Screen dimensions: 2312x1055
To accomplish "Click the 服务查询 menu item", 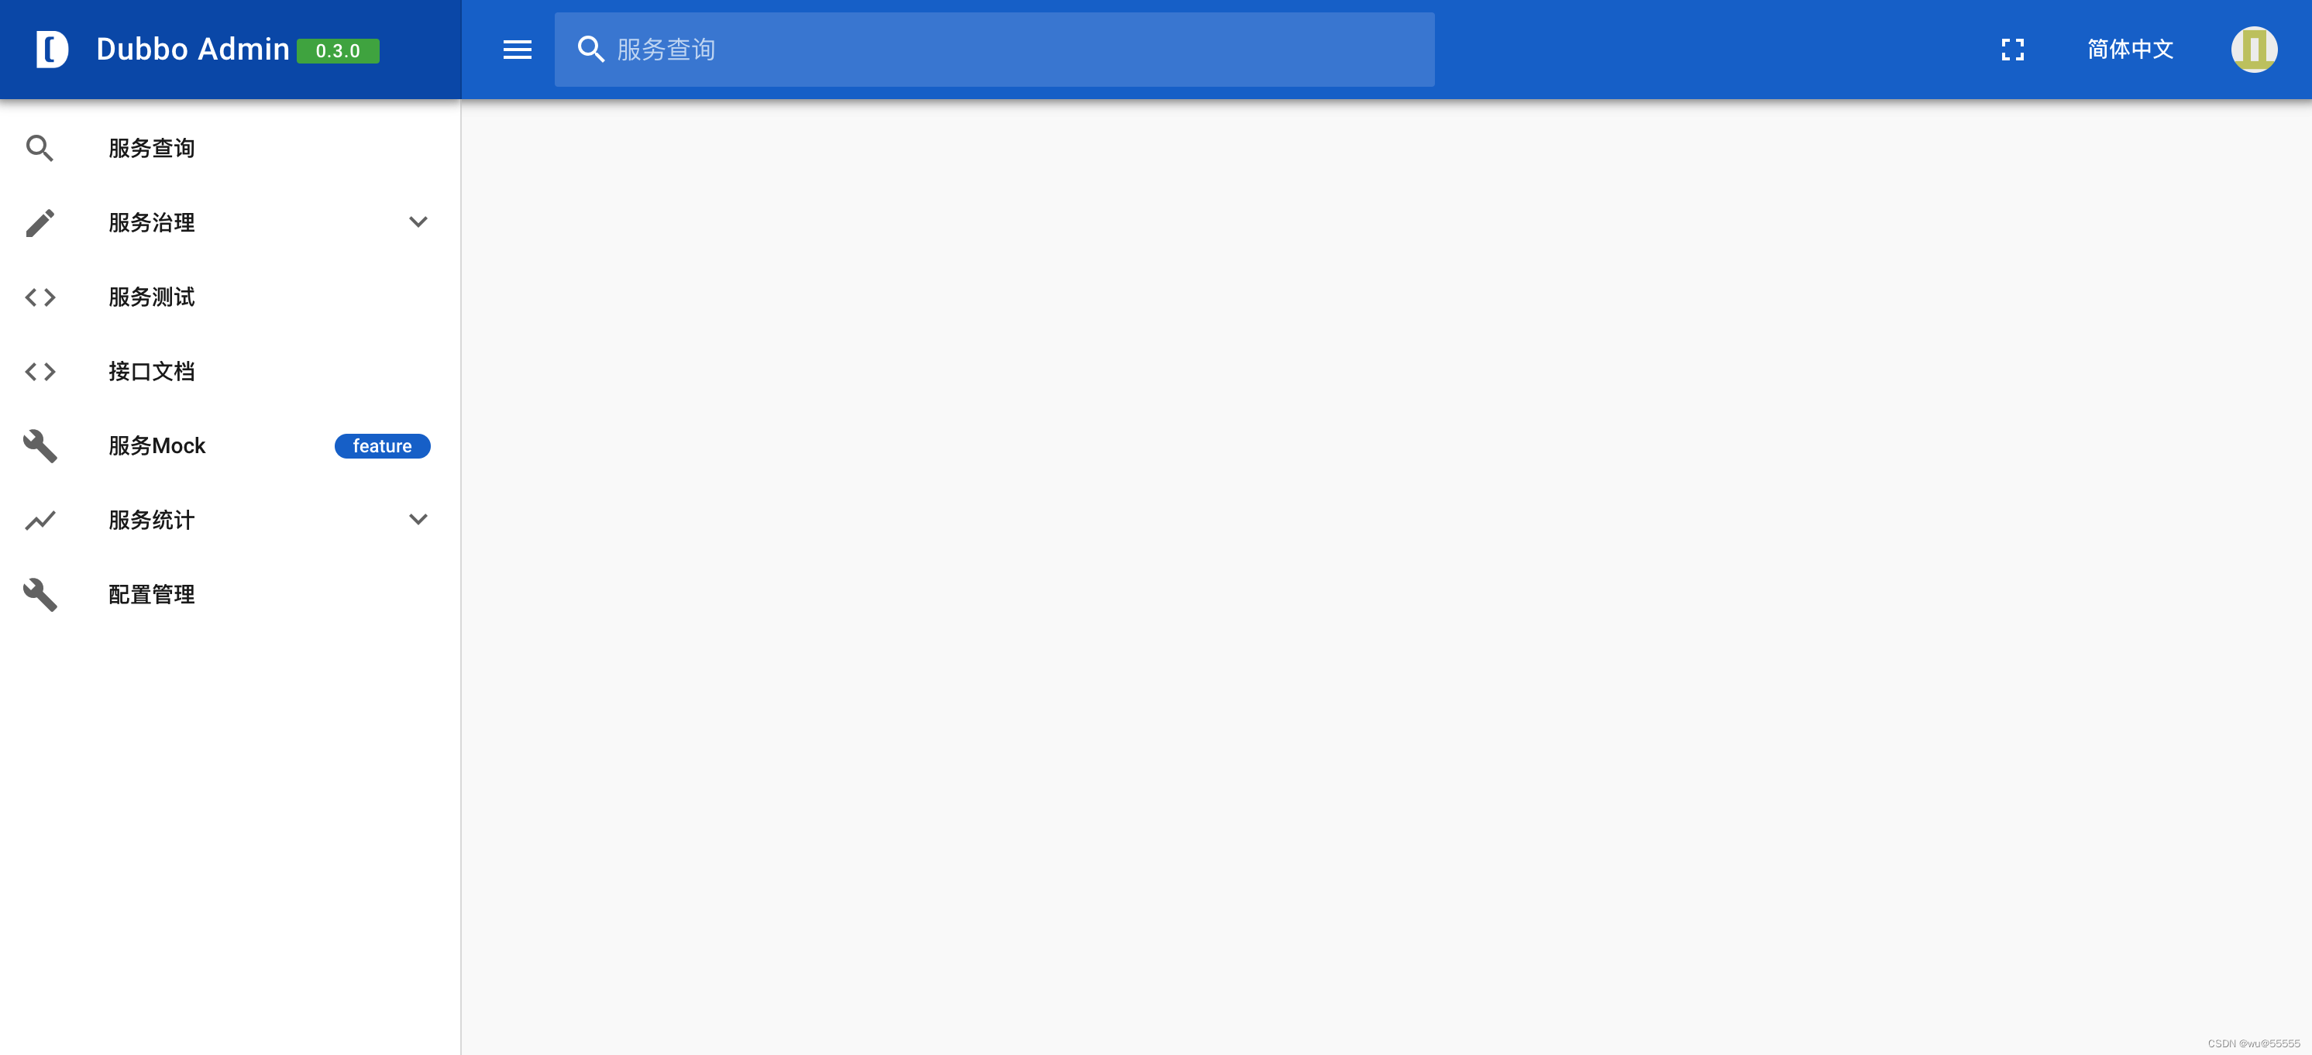I will tap(147, 147).
